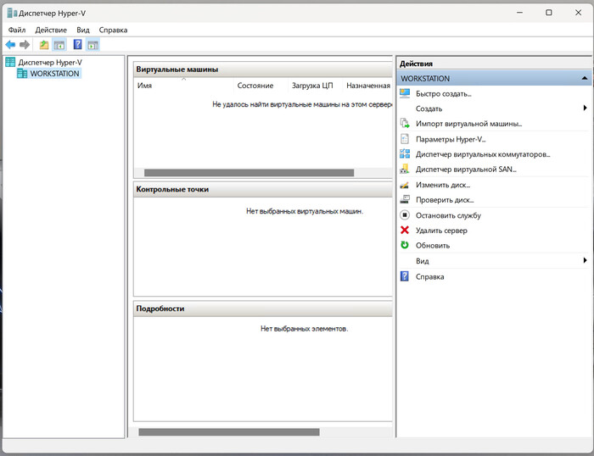Click the Не удалось найти виртуальные машины message
Image resolution: width=594 pixels, height=456 pixels.
tap(302, 104)
